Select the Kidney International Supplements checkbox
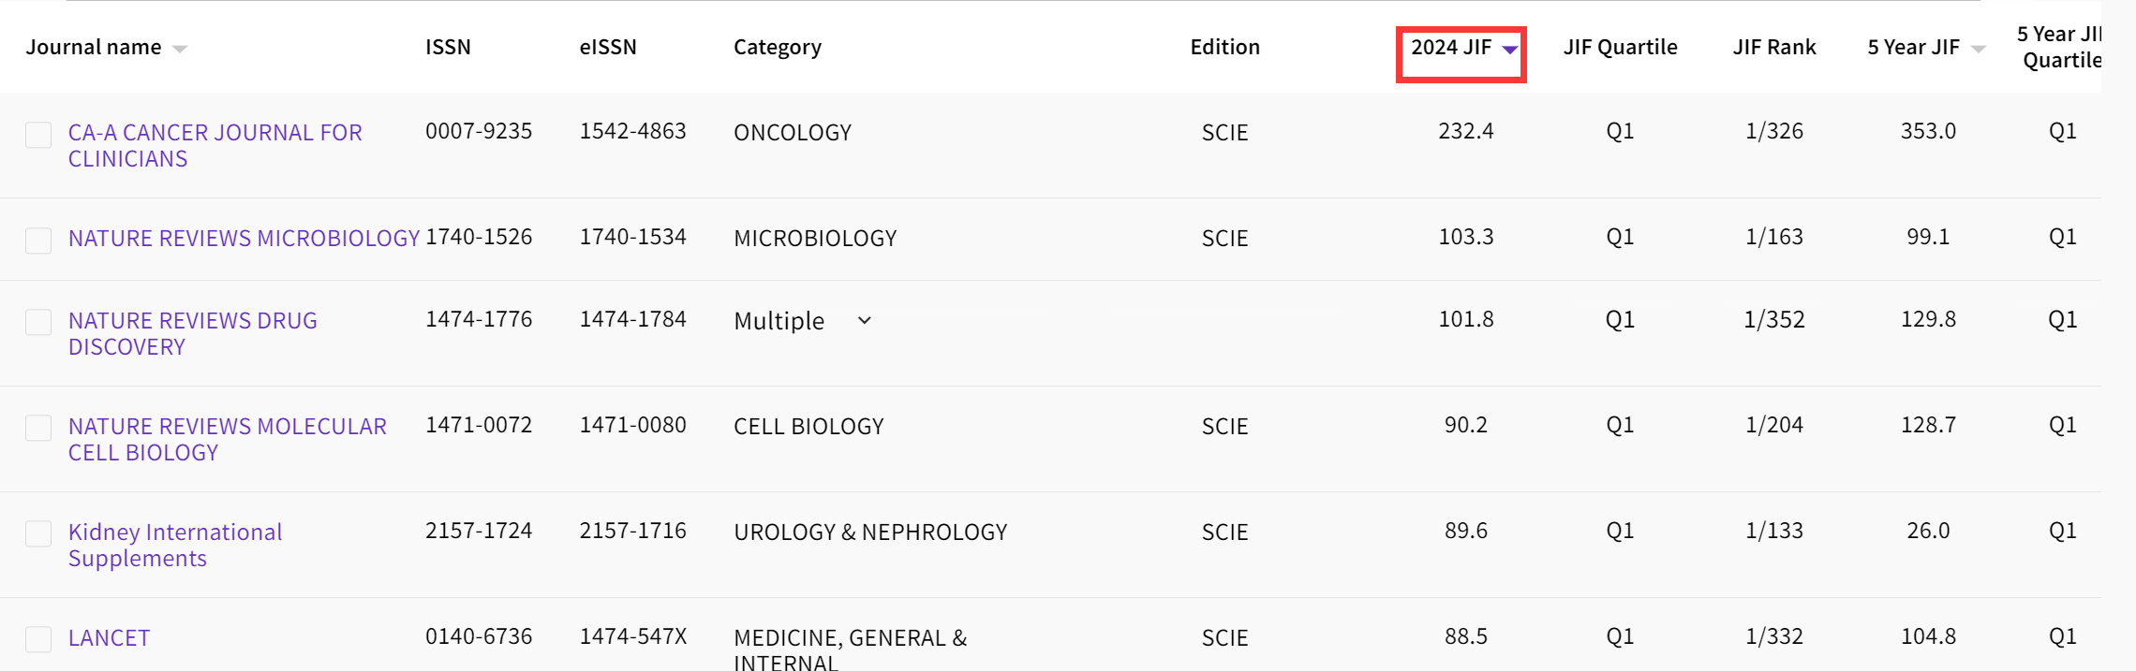The image size is (2136, 671). 38,533
